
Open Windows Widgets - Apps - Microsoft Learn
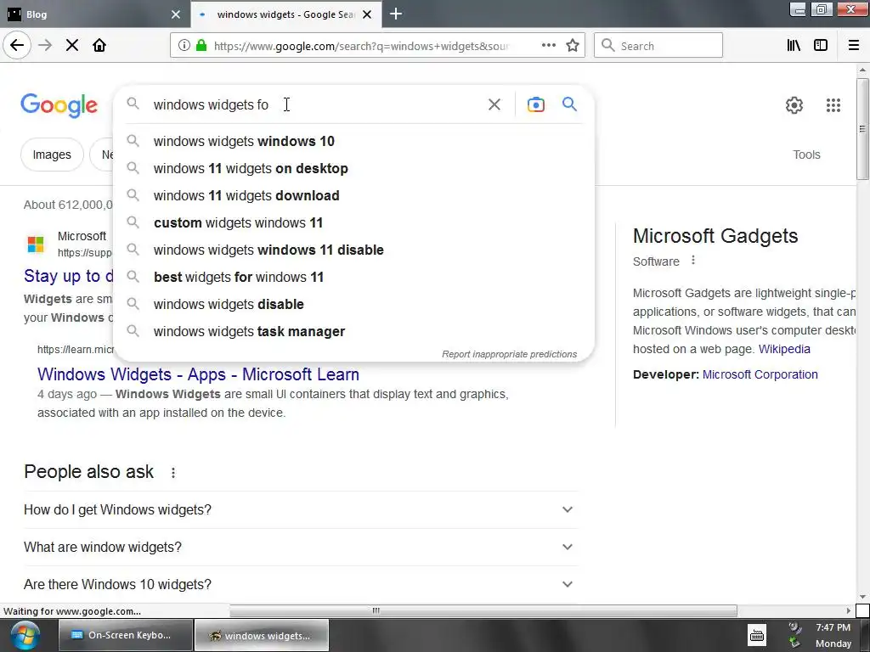(198, 374)
